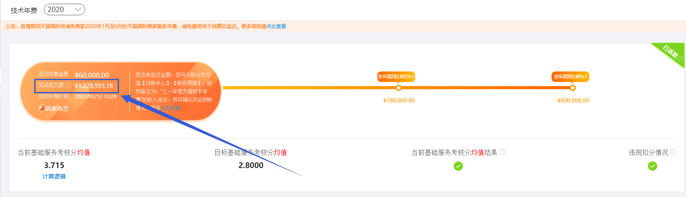
Task: Click the ¥1,228,993.18 transaction amount
Action: [94, 86]
